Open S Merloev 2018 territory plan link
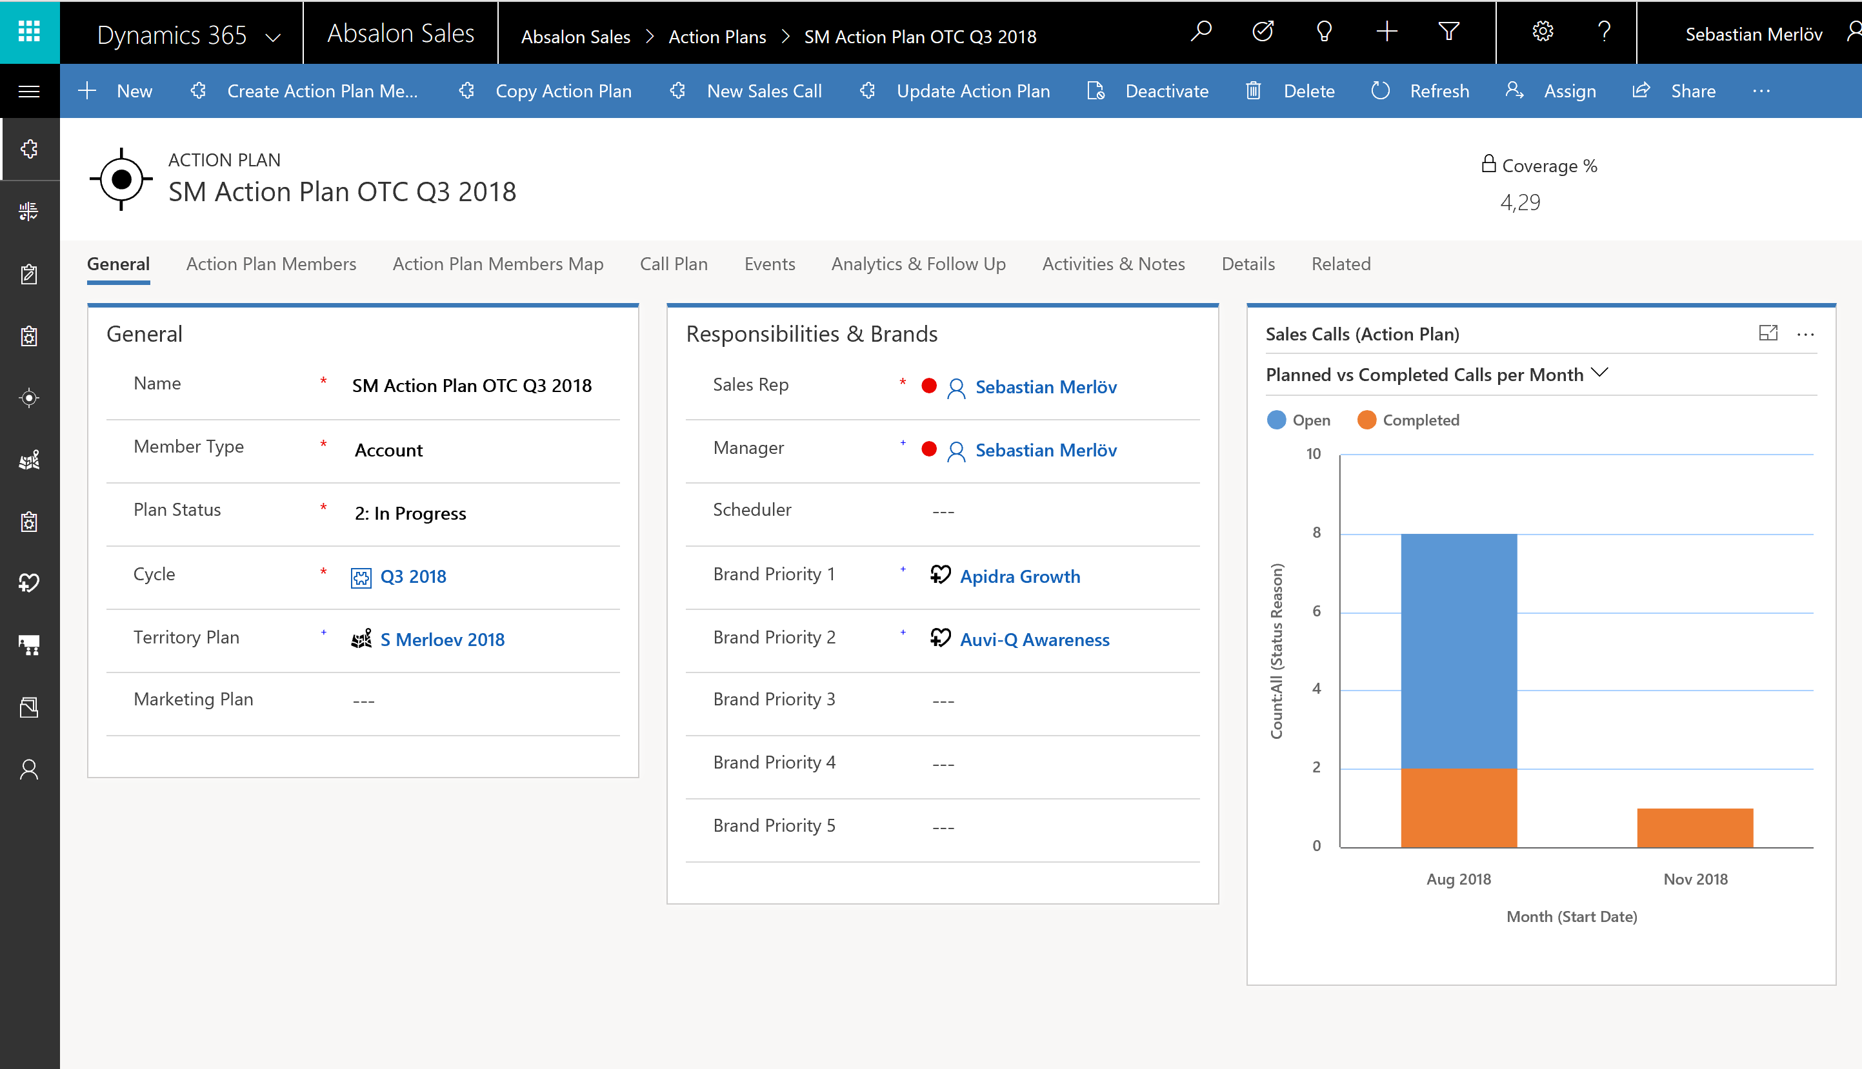1862x1069 pixels. pos(442,640)
